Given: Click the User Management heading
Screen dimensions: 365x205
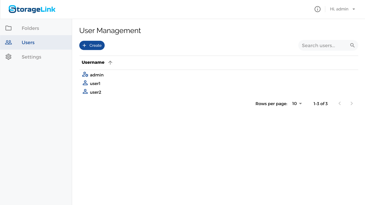Looking at the screenshot, I should [110, 30].
